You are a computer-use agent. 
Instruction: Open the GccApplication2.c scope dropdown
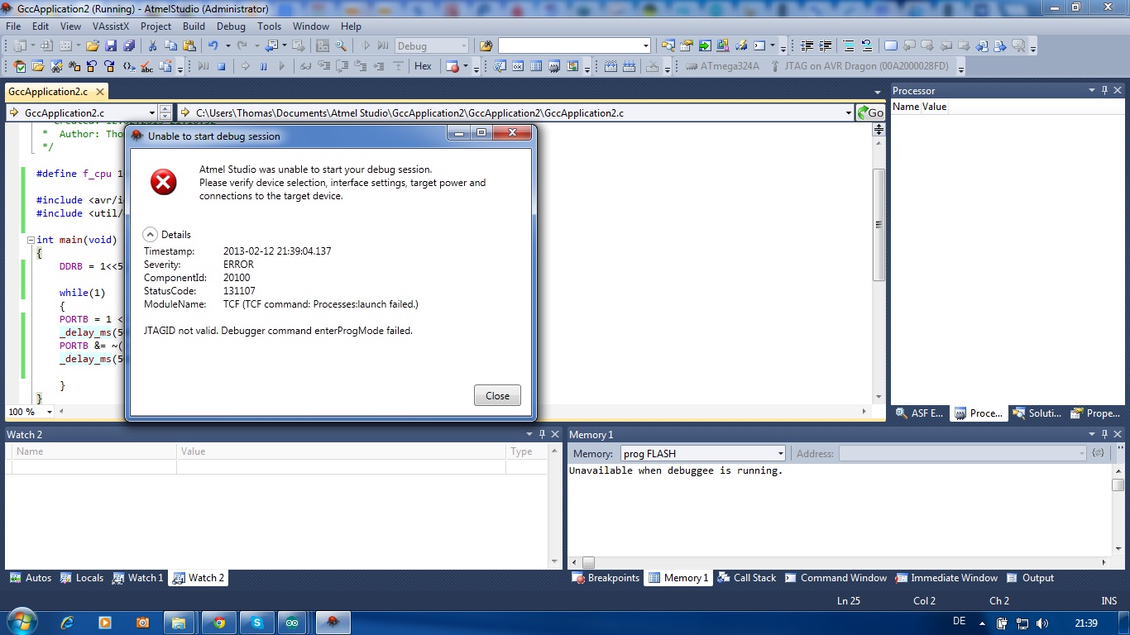[x=152, y=112]
